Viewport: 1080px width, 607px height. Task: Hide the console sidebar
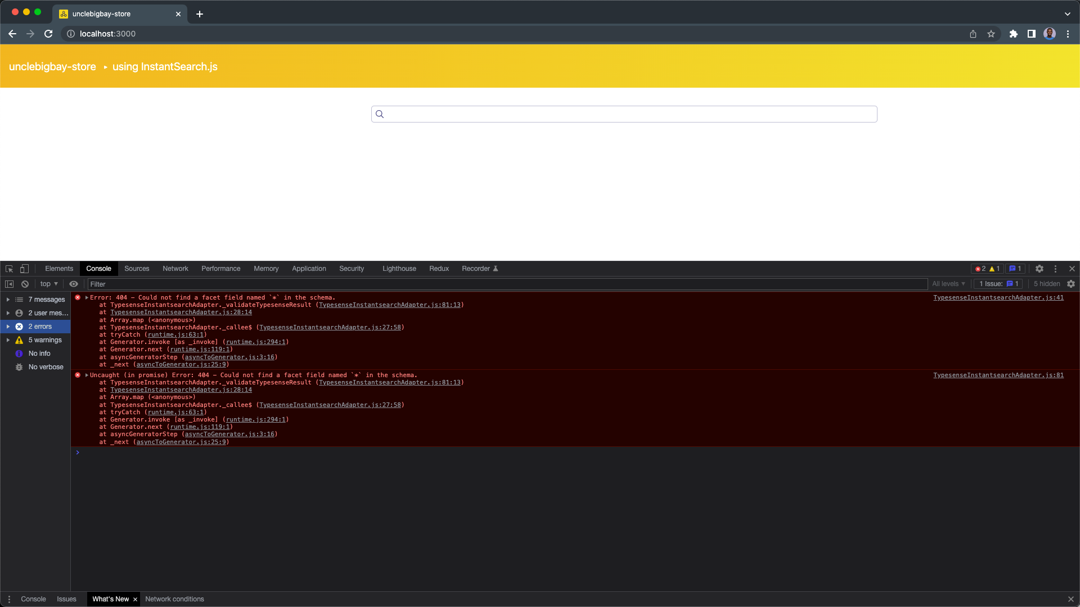click(10, 284)
